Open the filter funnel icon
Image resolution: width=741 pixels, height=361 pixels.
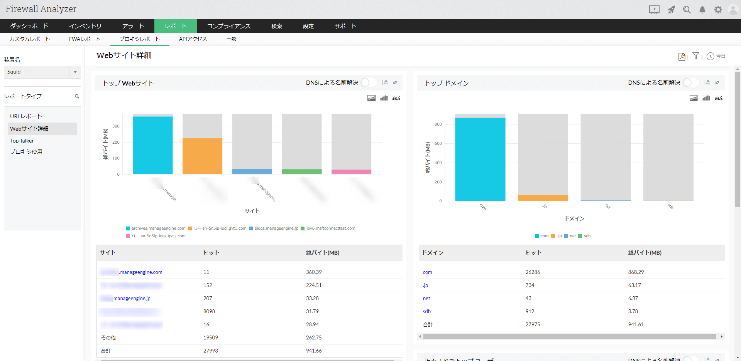pyautogui.click(x=695, y=56)
